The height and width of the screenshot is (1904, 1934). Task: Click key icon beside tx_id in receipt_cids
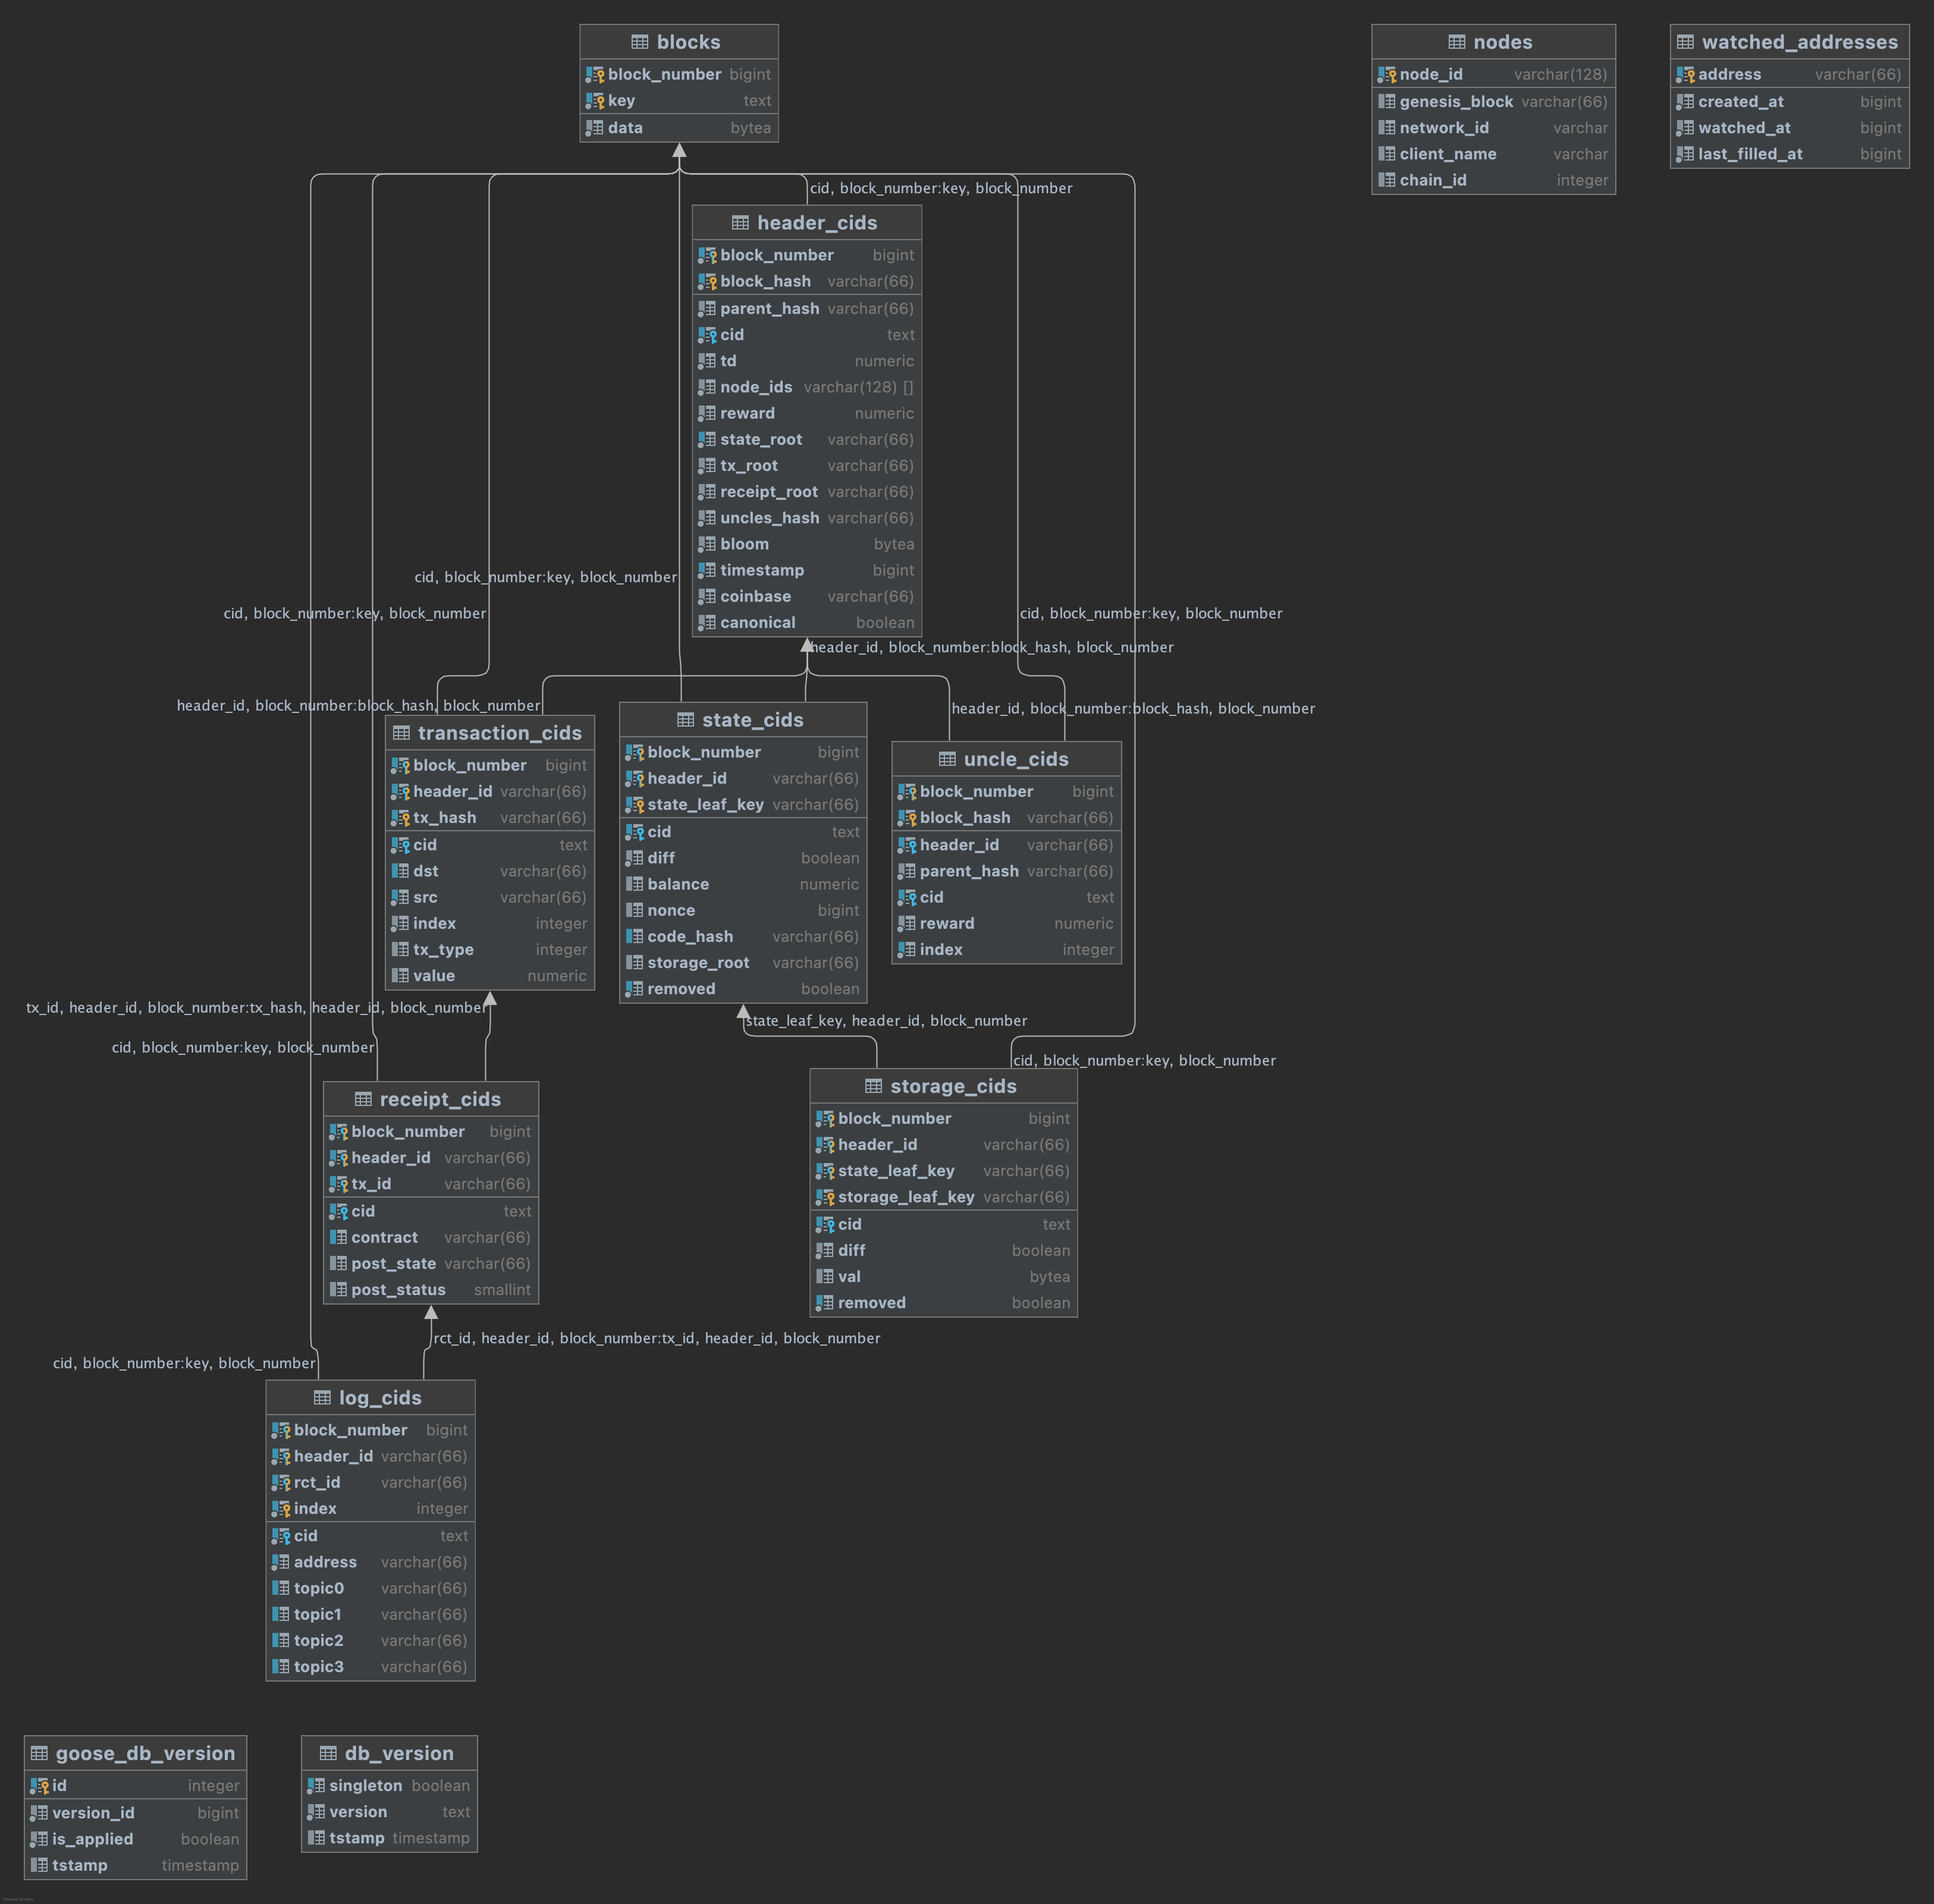[x=338, y=1184]
